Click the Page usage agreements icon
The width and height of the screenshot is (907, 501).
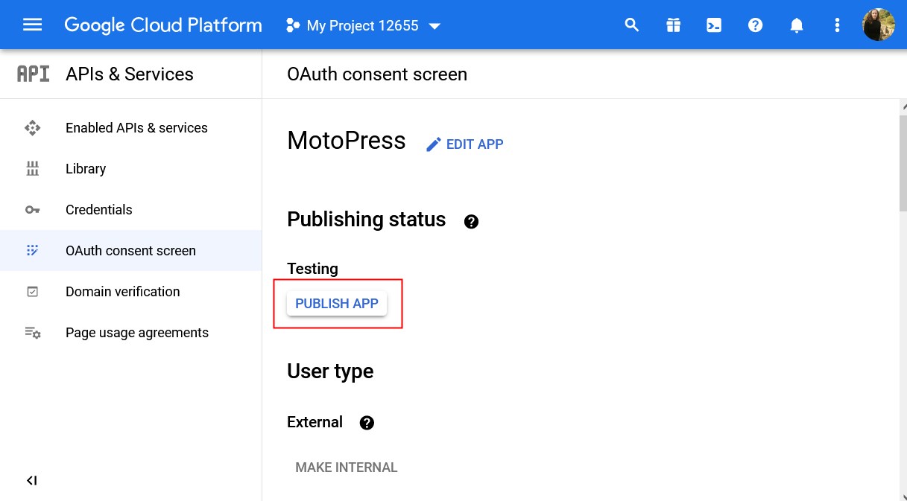click(33, 333)
